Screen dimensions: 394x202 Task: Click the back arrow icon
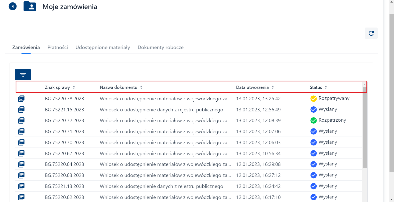click(x=13, y=6)
